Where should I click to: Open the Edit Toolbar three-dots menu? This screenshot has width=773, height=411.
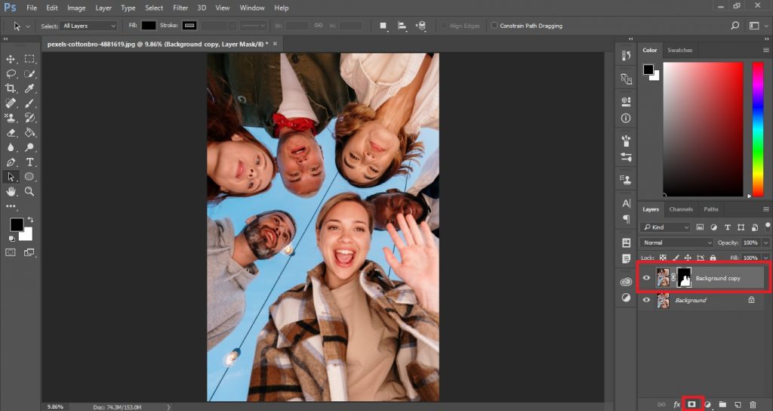point(11,206)
